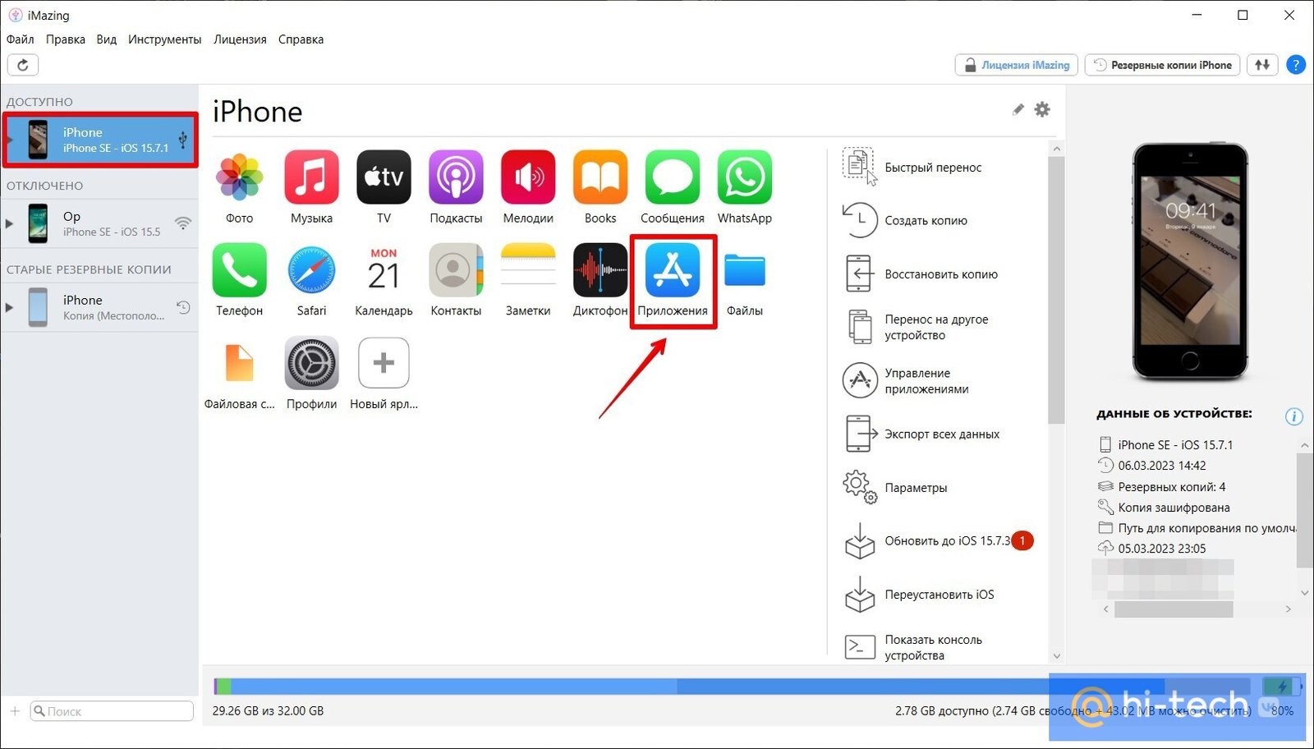
Task: Open the Файл menu
Action: (21, 39)
